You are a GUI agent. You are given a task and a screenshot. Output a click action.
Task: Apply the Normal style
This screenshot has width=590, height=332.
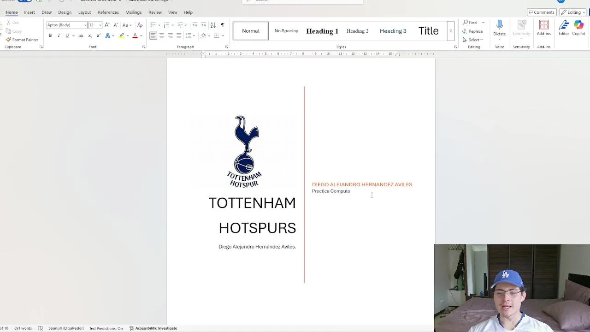coord(251,31)
